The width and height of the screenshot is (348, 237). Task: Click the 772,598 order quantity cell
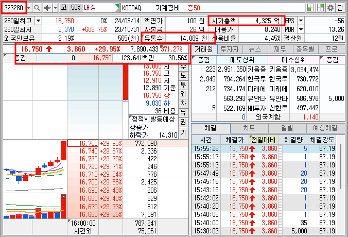[140, 144]
